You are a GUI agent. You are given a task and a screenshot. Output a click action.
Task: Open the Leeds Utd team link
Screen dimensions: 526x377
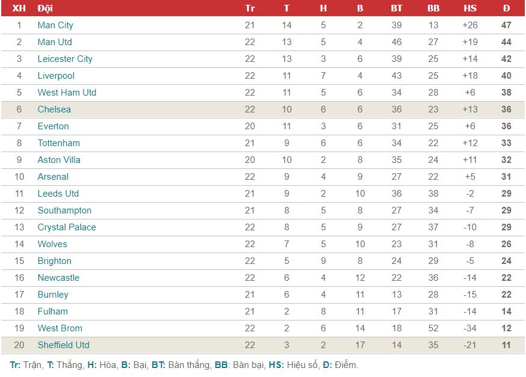pyautogui.click(x=58, y=194)
